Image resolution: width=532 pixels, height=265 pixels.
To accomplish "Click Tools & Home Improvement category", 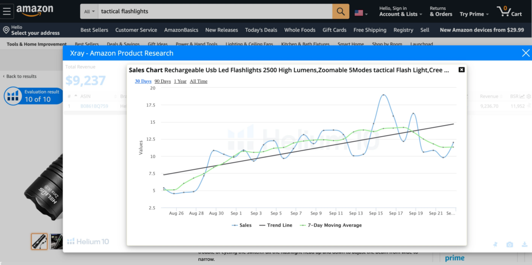I will coord(37,44).
